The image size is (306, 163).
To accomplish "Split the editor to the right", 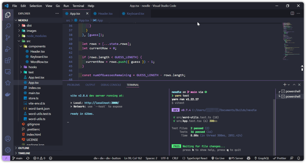I will tap(292, 14).
